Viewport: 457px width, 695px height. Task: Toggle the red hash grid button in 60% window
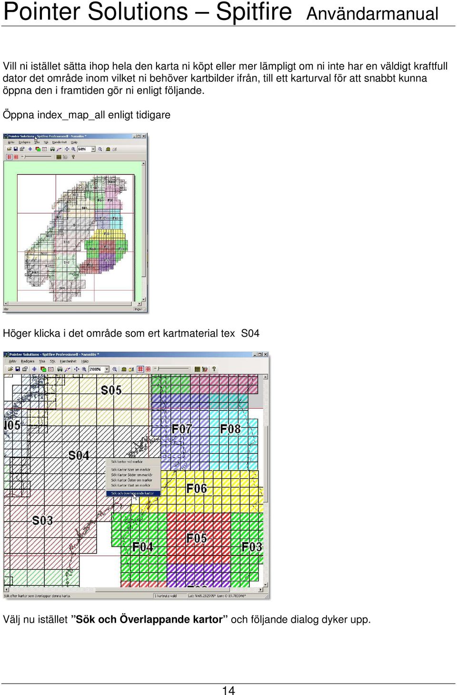point(9,157)
